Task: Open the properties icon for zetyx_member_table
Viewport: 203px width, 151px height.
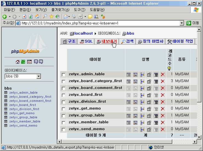Action: click(x=149, y=123)
